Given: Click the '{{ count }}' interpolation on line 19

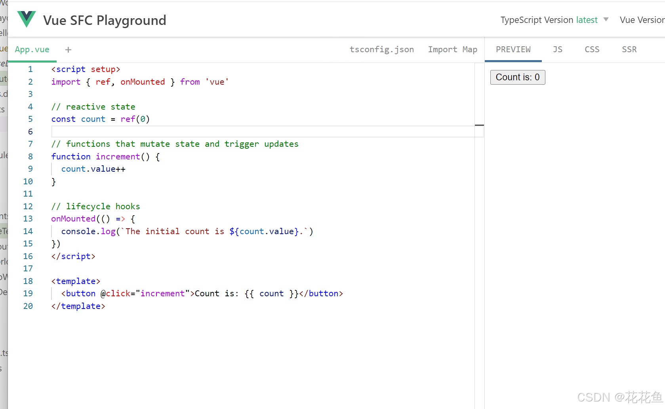Looking at the screenshot, I should (271, 293).
